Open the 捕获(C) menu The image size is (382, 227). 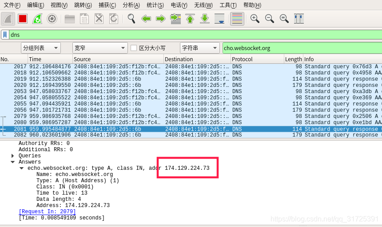[x=107, y=5]
